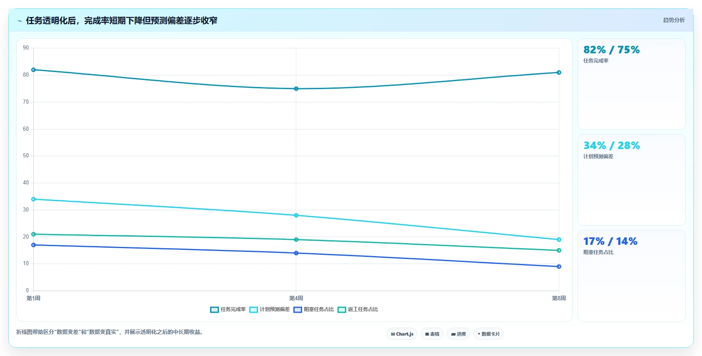The width and height of the screenshot is (702, 356).
Task: Click the 表格 tag
Action: (432, 334)
